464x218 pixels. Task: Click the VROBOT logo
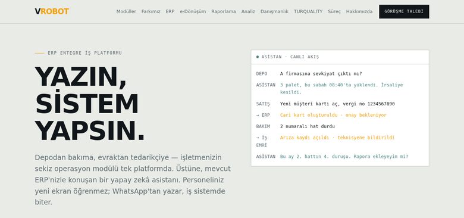[x=52, y=11]
